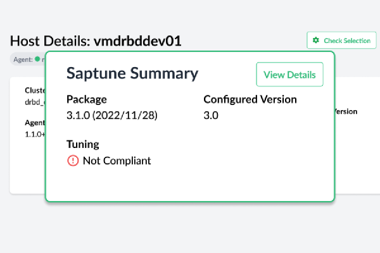Click the package version 3.1.0 (2022/11/28)
This screenshot has width=380, height=253.
click(x=112, y=115)
